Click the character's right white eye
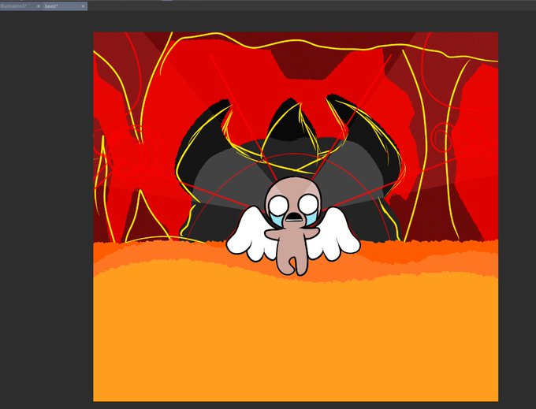The width and height of the screenshot is (536, 409). [308, 204]
